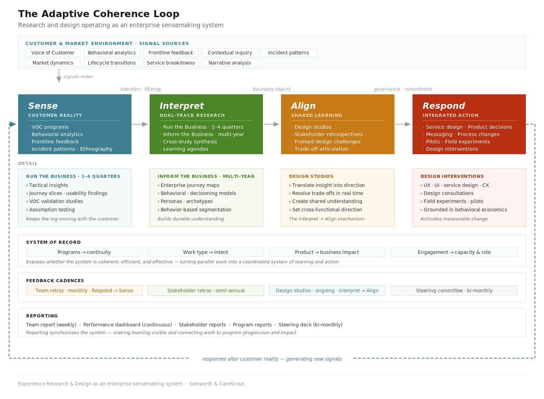This screenshot has height=399, width=544.
Task: Click 'Learning agendas' in the Interpret card
Action: [186, 149]
